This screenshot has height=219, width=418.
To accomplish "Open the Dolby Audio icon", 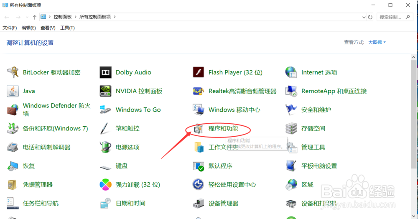I will pyautogui.click(x=105, y=72).
